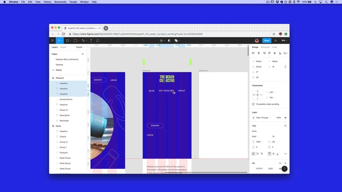Toggle constrain proportions lock icon

(285, 66)
